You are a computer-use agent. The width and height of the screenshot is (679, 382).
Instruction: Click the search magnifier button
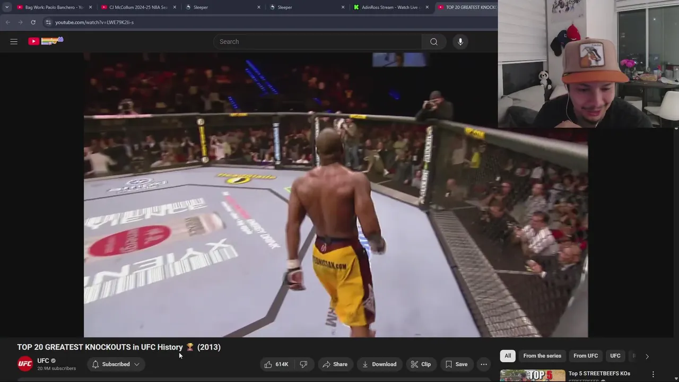(434, 41)
